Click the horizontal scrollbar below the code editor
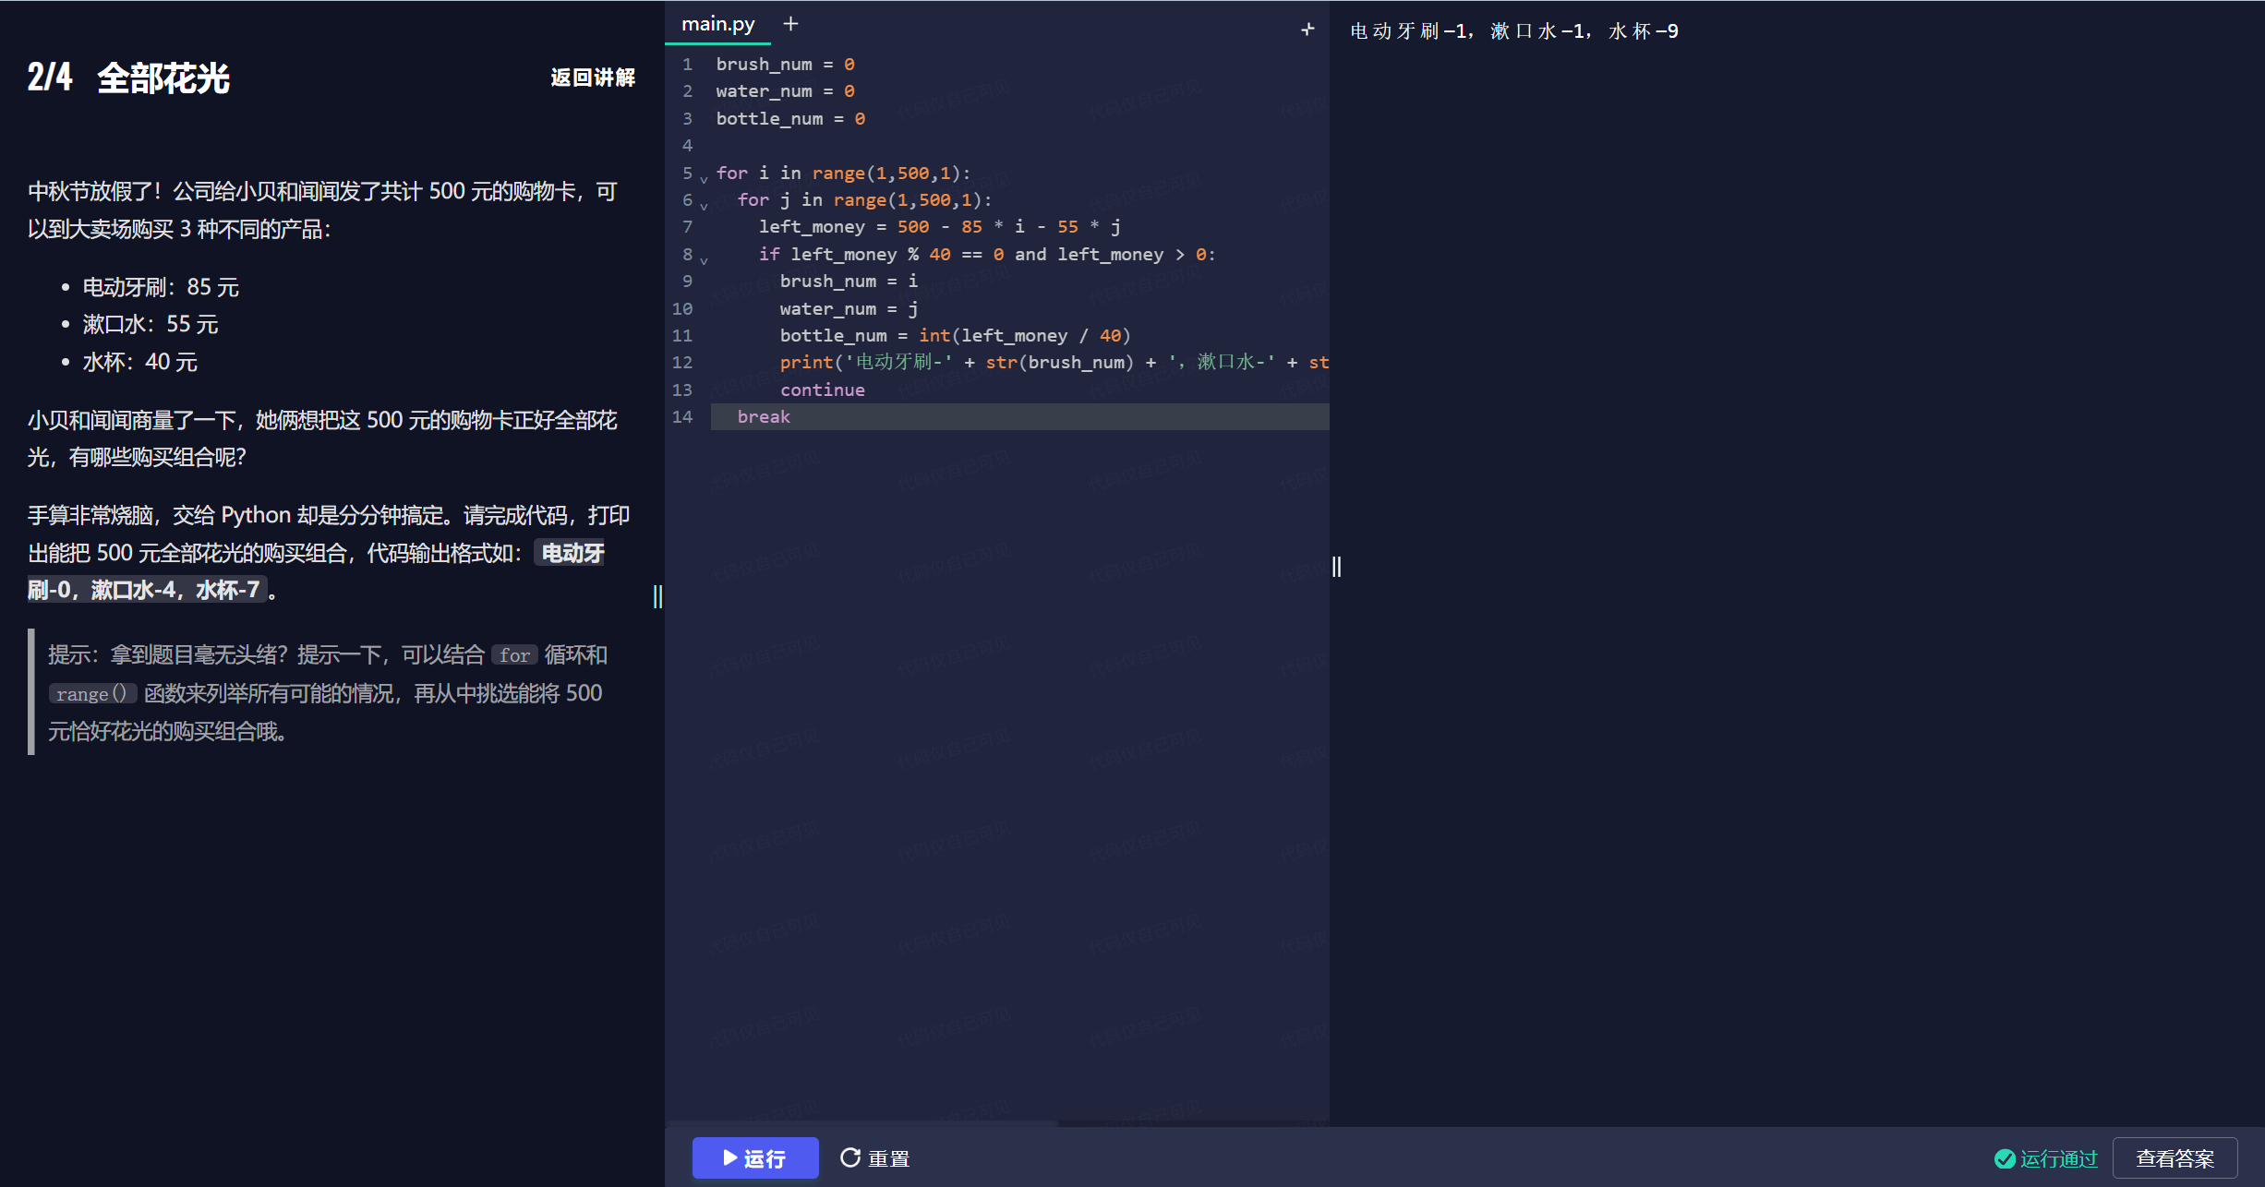2265x1187 pixels. (x=861, y=1123)
